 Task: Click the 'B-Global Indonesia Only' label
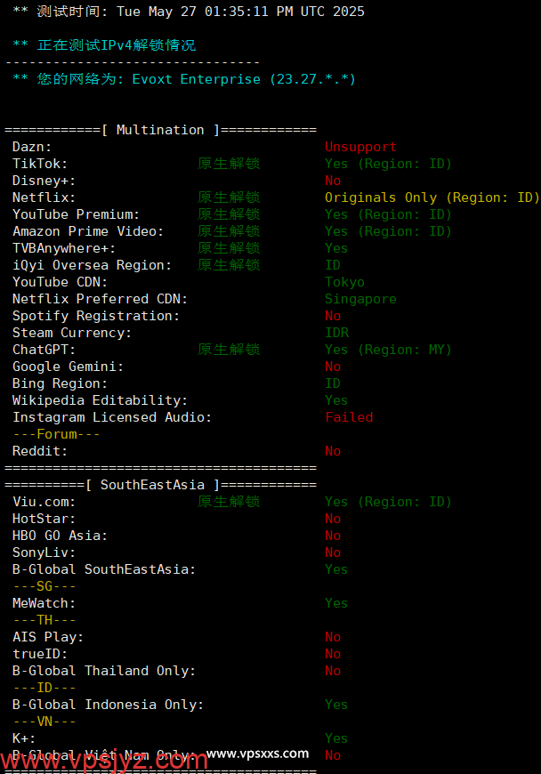[108, 705]
